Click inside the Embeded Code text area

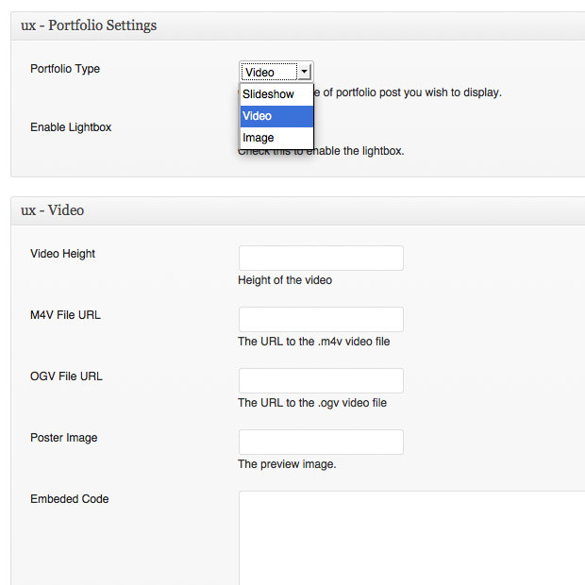point(411,538)
